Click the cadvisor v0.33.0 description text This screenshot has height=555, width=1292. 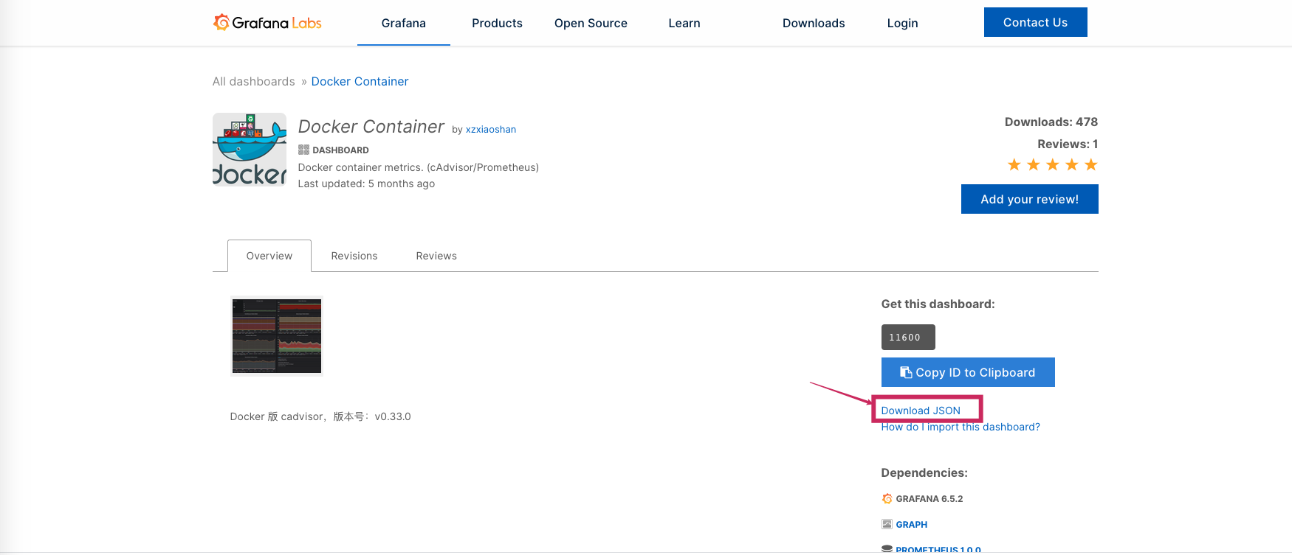(320, 416)
